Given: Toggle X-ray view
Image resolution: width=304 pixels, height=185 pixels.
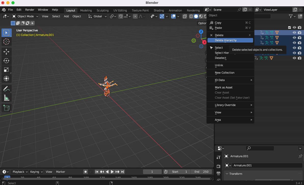Looking at the screenshot, I should pyautogui.click(x=185, y=17).
